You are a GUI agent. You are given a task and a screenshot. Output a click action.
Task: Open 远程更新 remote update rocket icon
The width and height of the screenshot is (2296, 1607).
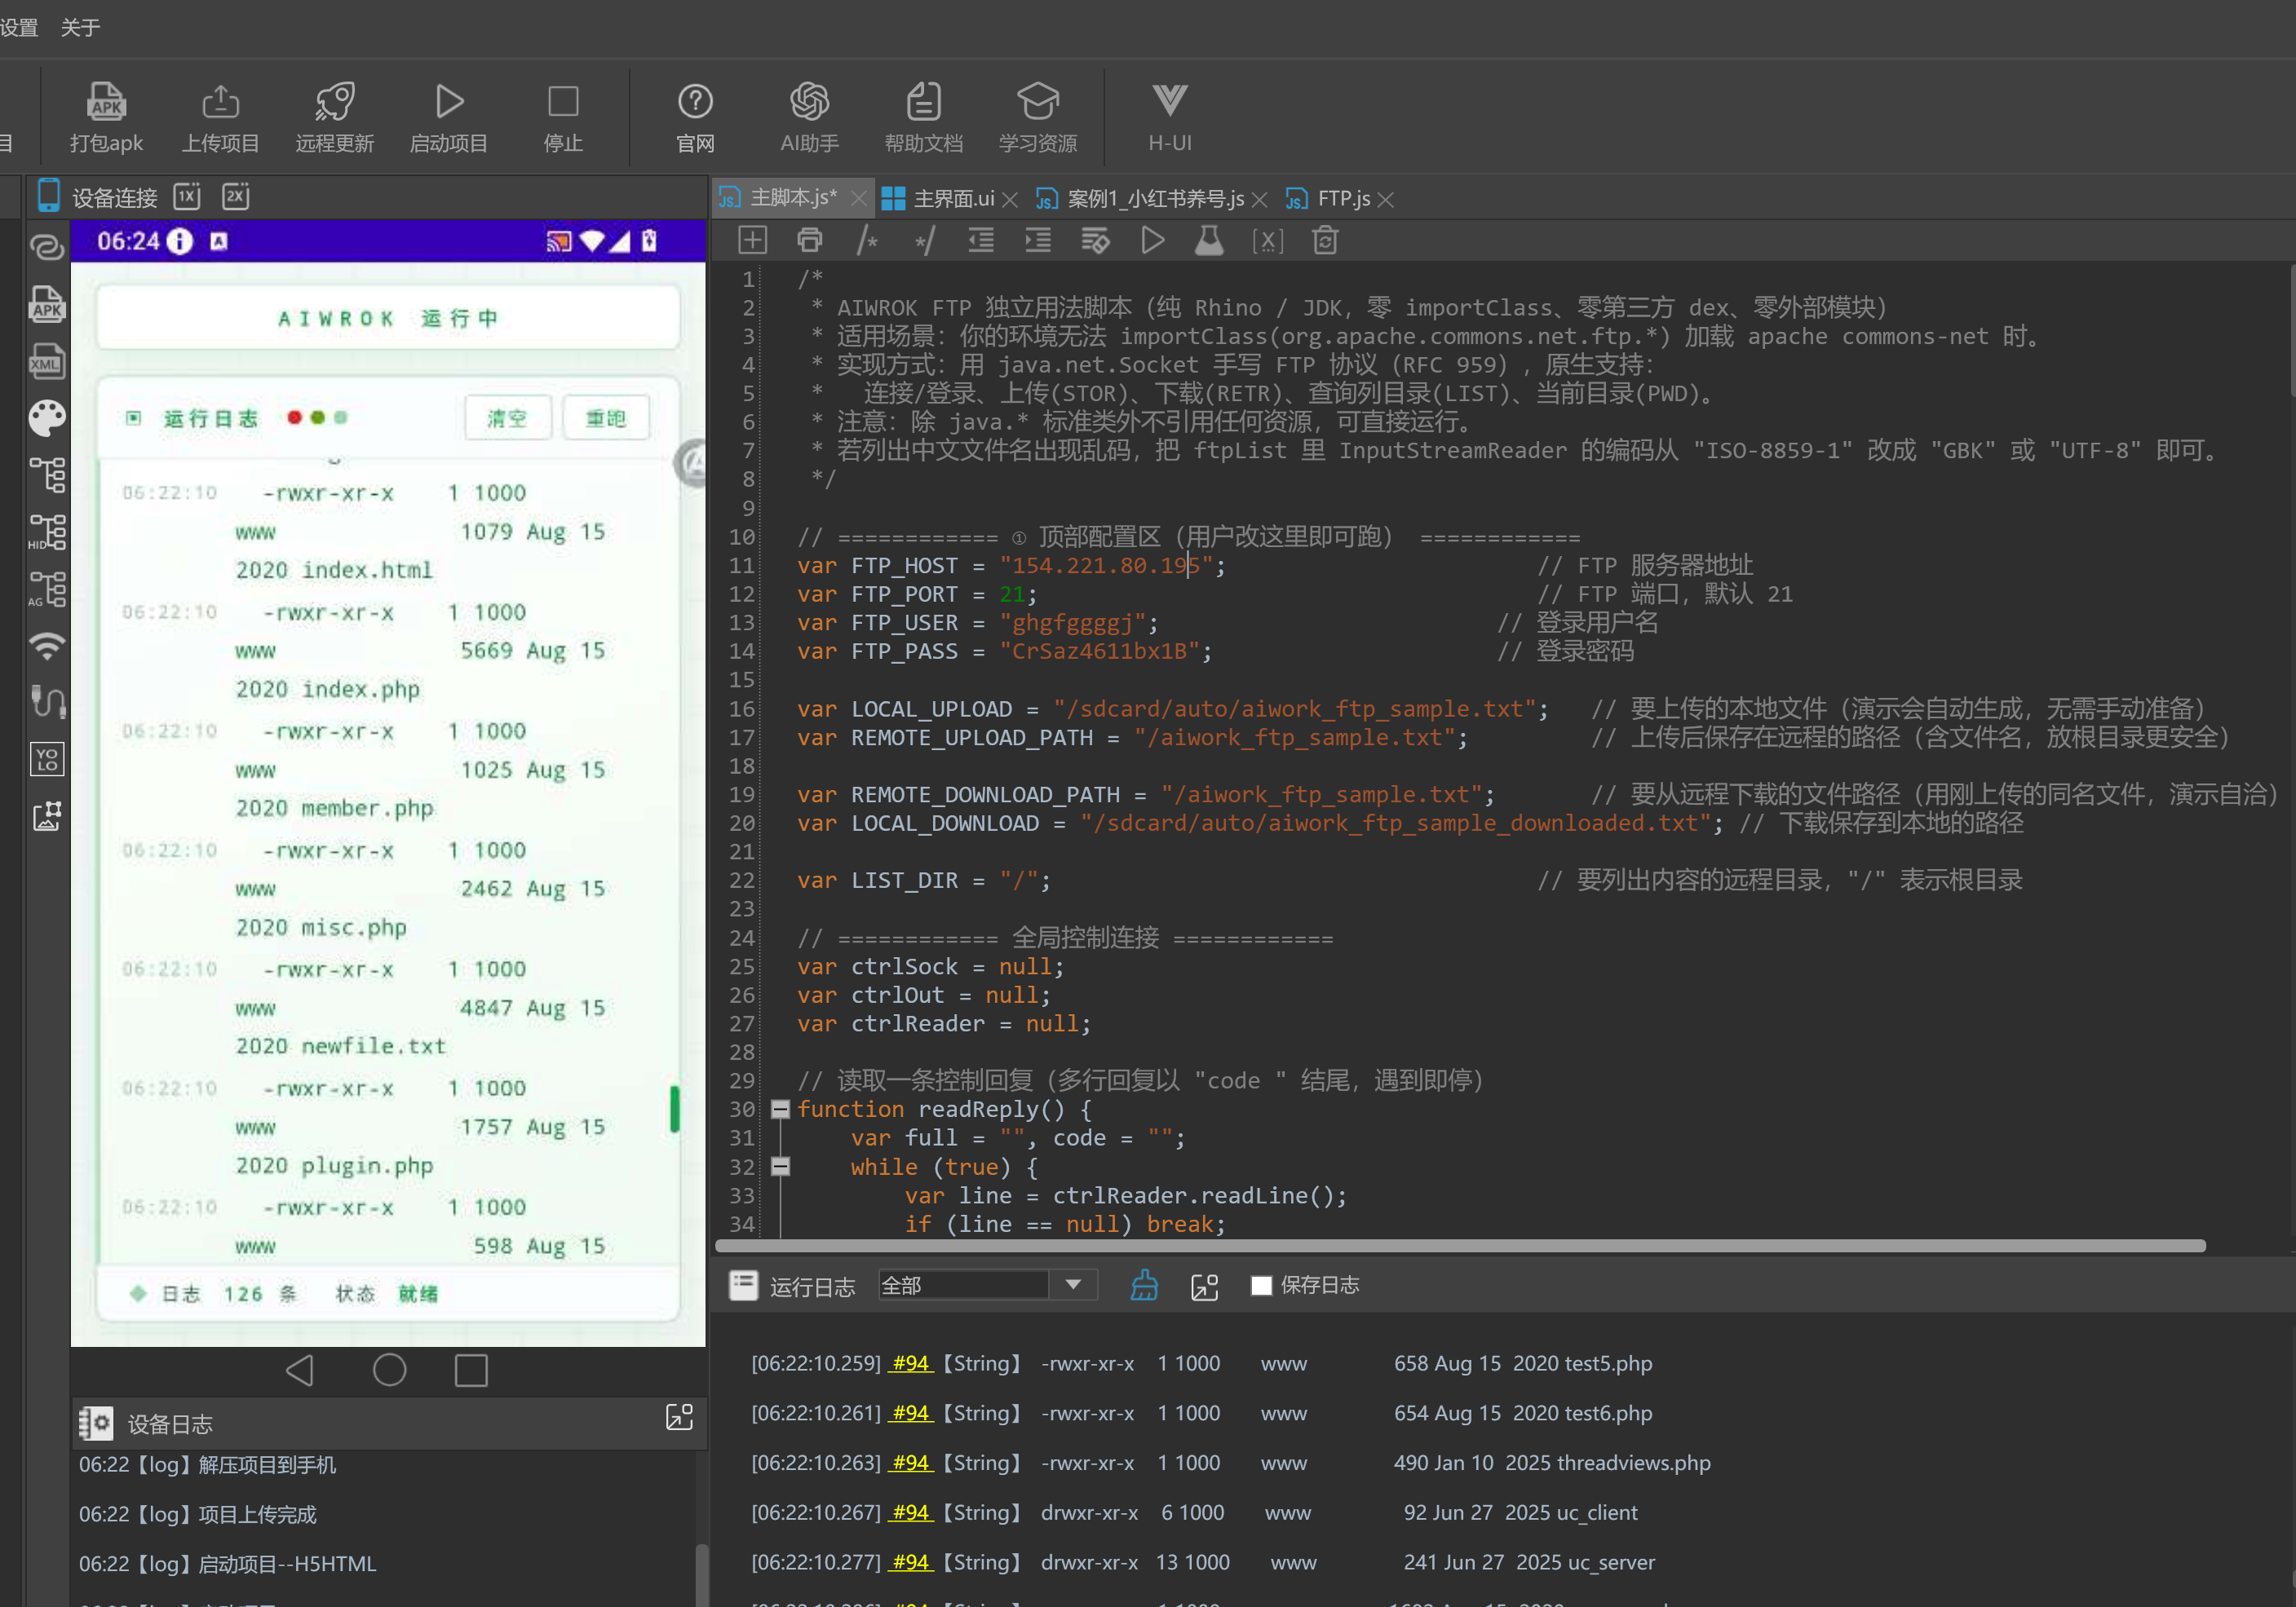pyautogui.click(x=334, y=117)
